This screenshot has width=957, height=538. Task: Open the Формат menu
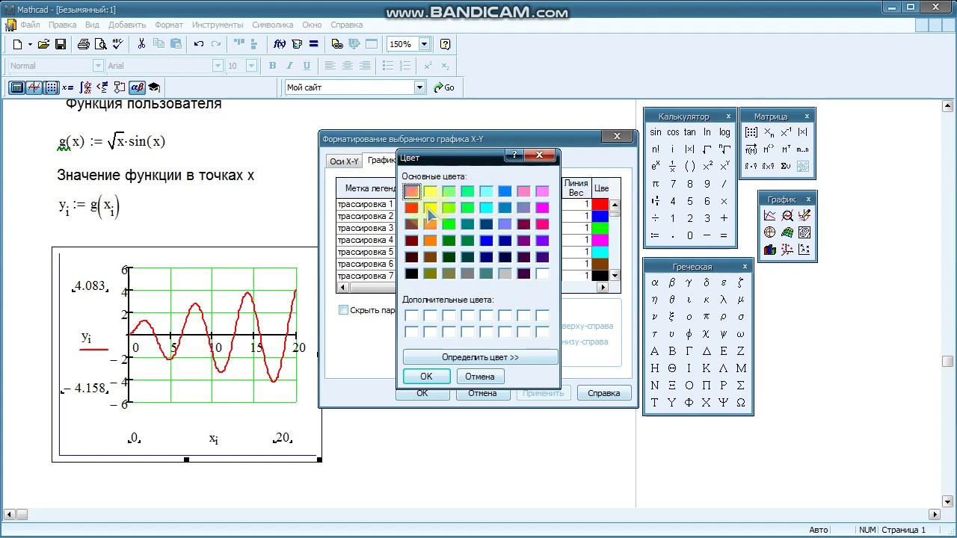[169, 25]
